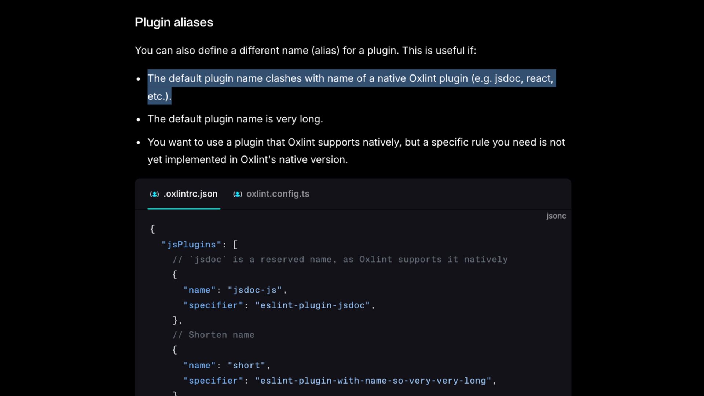This screenshot has width=704, height=396.
Task: Click the "jsPlugins" key in code
Action: 191,245
